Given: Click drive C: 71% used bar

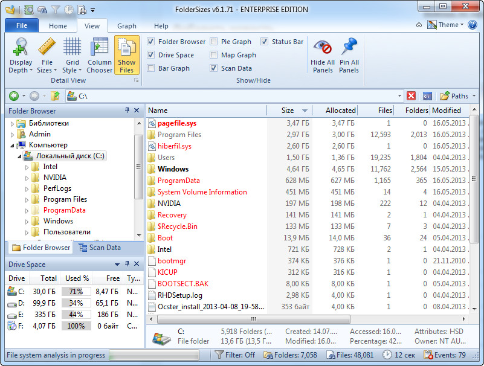Looking at the screenshot, I should click(x=76, y=291).
